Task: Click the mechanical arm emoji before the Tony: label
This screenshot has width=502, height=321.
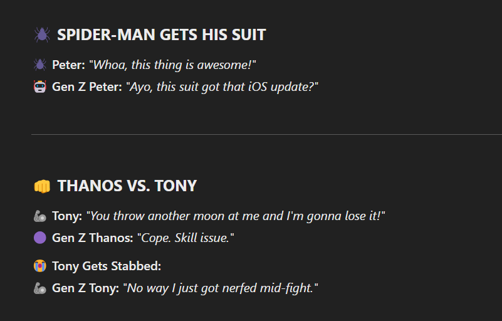Action: point(40,216)
